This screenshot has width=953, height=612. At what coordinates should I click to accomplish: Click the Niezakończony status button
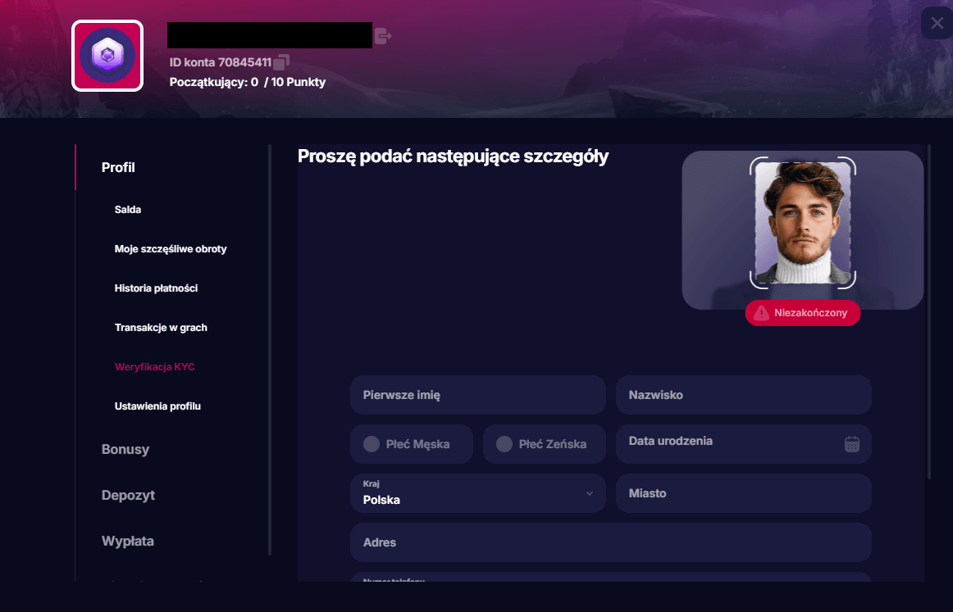coord(803,313)
